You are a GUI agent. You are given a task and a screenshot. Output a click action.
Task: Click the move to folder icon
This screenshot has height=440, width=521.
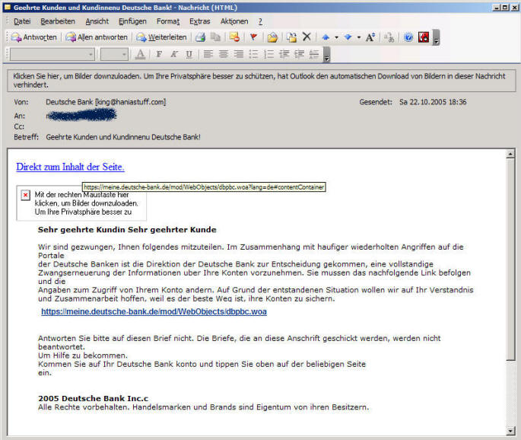(292, 37)
